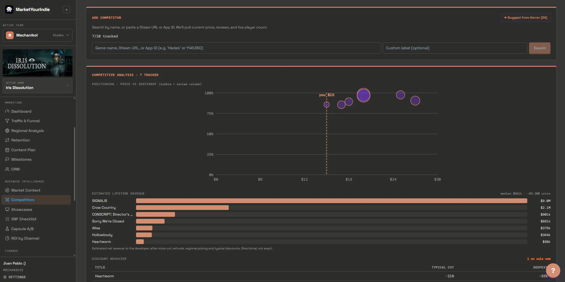Screen dimensions: 565x282
Task: Click Suggest from Horror (24) button
Action: coord(525,18)
